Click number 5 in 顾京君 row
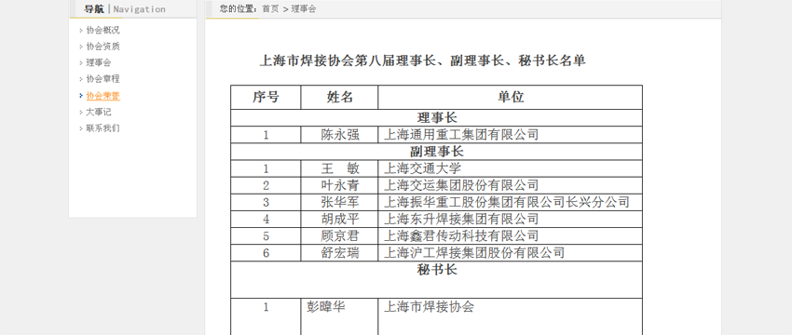Screen dimensions: 792x335 [266, 236]
